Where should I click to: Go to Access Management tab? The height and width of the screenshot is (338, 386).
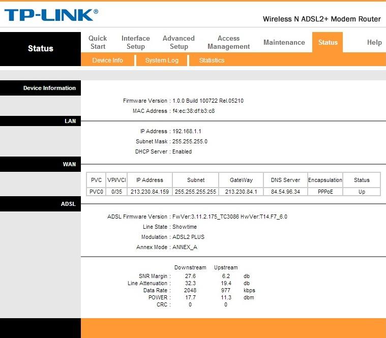pyautogui.click(x=228, y=42)
